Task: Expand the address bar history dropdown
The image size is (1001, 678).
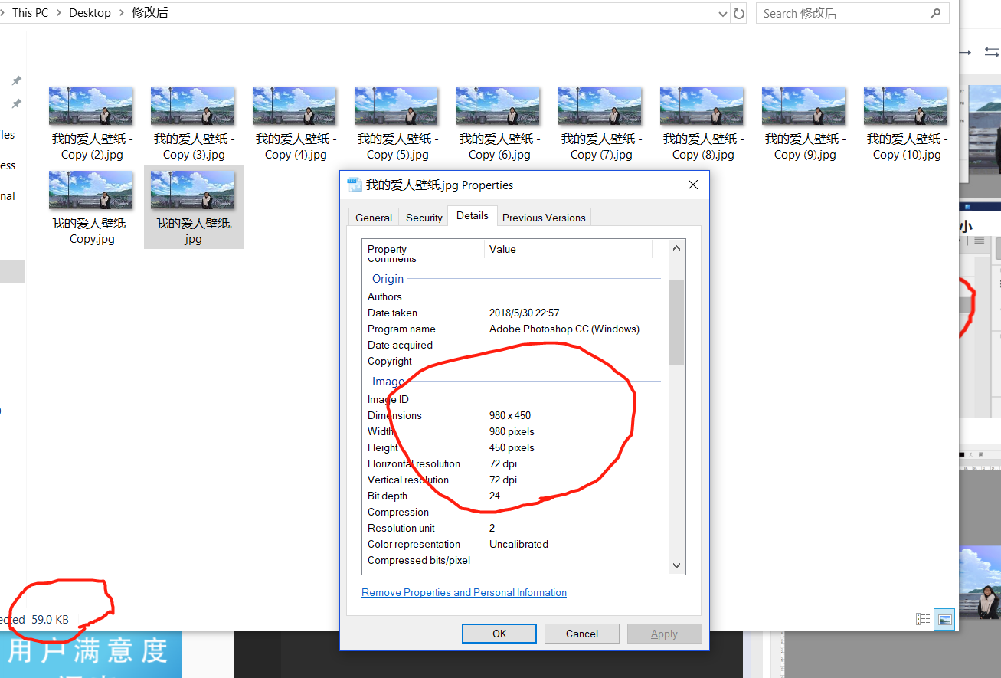Action: [723, 13]
